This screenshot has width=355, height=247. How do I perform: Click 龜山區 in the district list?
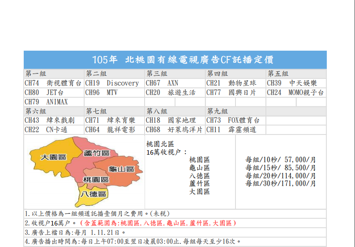click(x=200, y=168)
